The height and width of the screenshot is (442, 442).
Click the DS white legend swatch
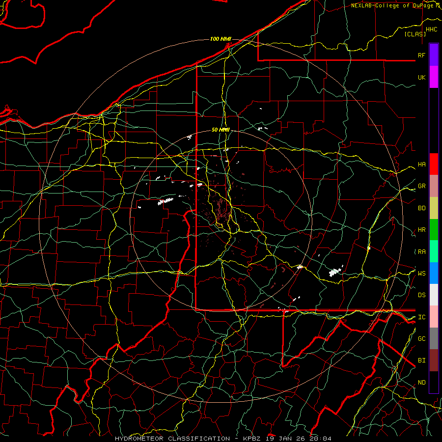point(434,295)
